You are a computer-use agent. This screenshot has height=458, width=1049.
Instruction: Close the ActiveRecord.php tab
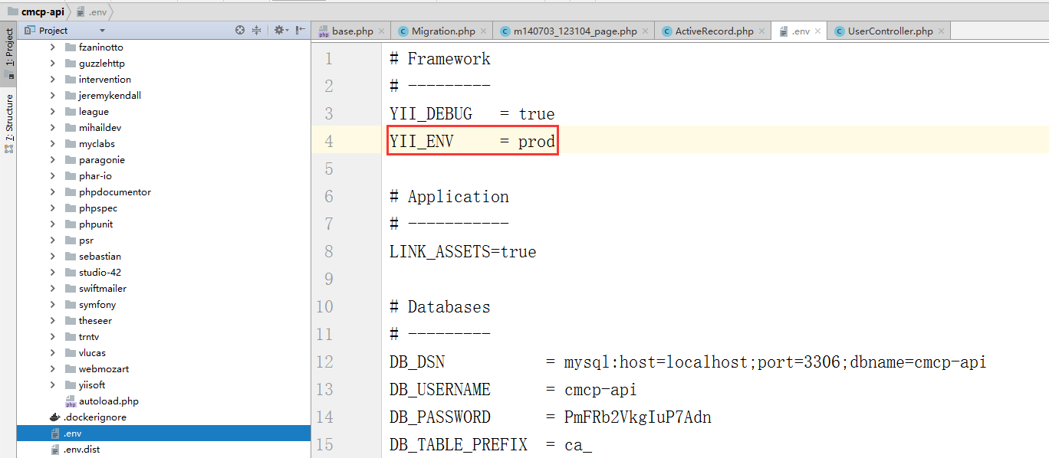click(762, 31)
